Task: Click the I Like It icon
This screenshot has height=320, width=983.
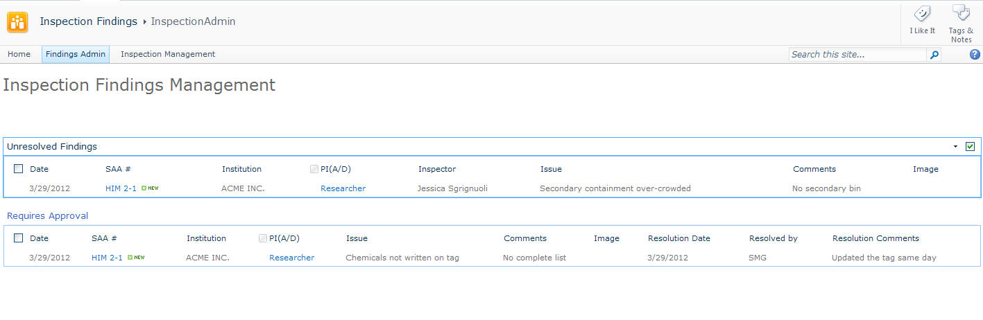Action: pyautogui.click(x=922, y=15)
